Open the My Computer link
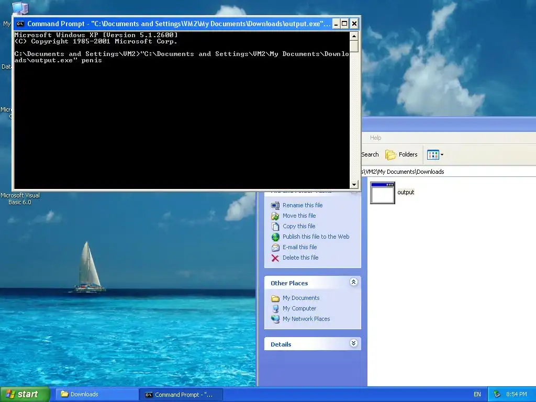 point(299,308)
